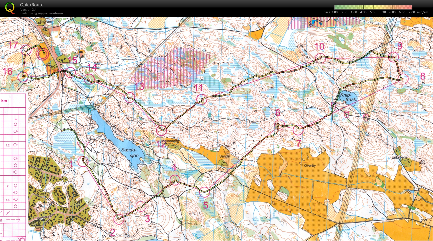Click control circle 1 on the course

coord(83,161)
